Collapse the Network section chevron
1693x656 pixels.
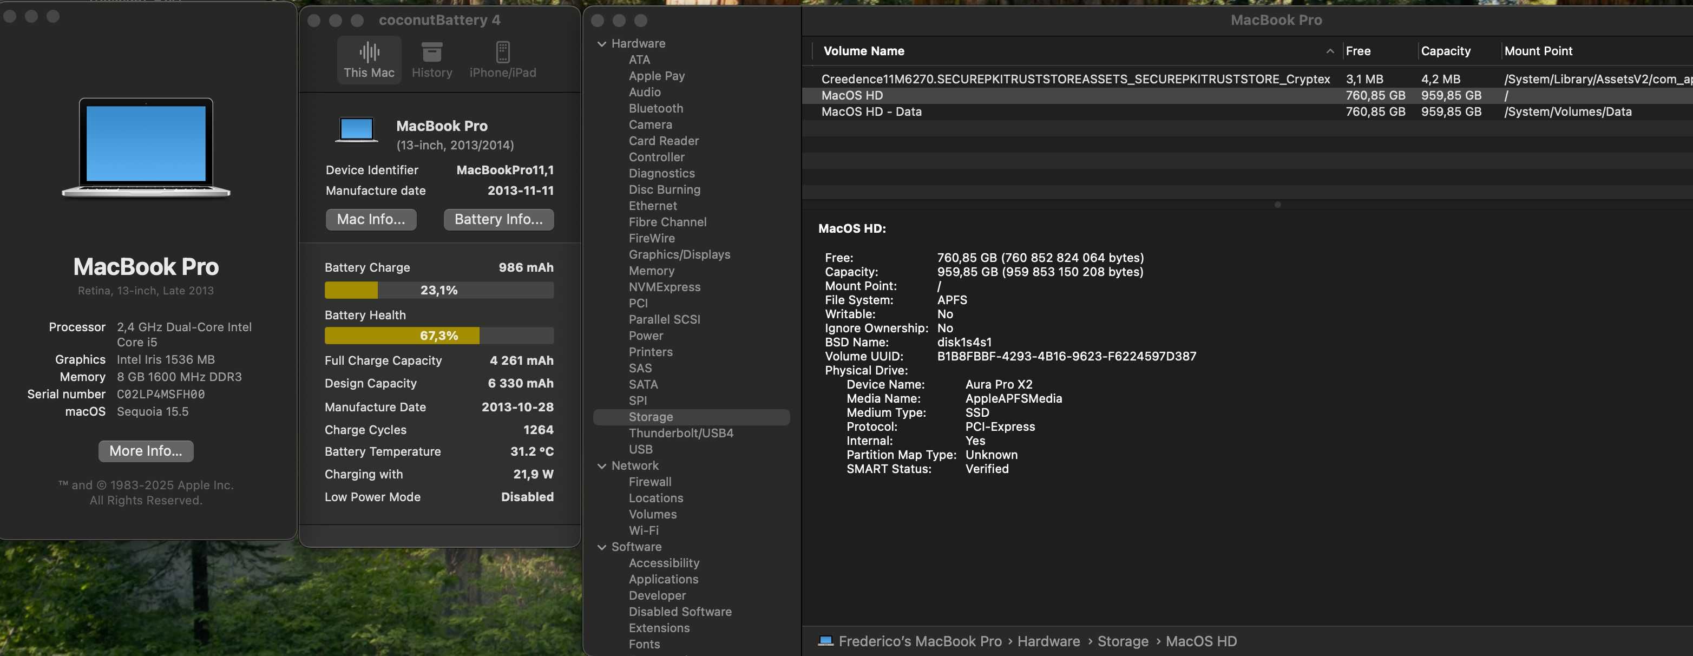[601, 466]
